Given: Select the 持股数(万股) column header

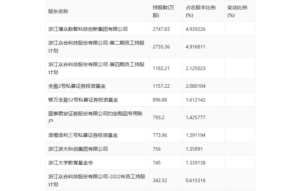Looking at the screenshot, I should 163,11.
